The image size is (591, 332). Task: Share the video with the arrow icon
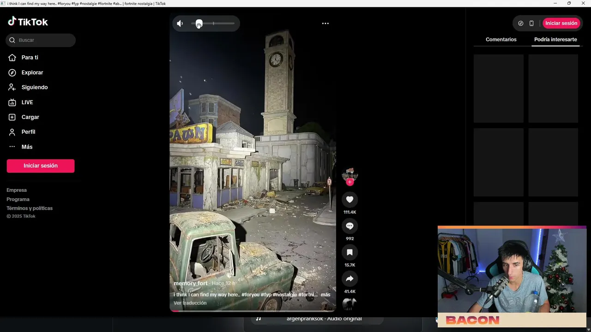coord(350,279)
